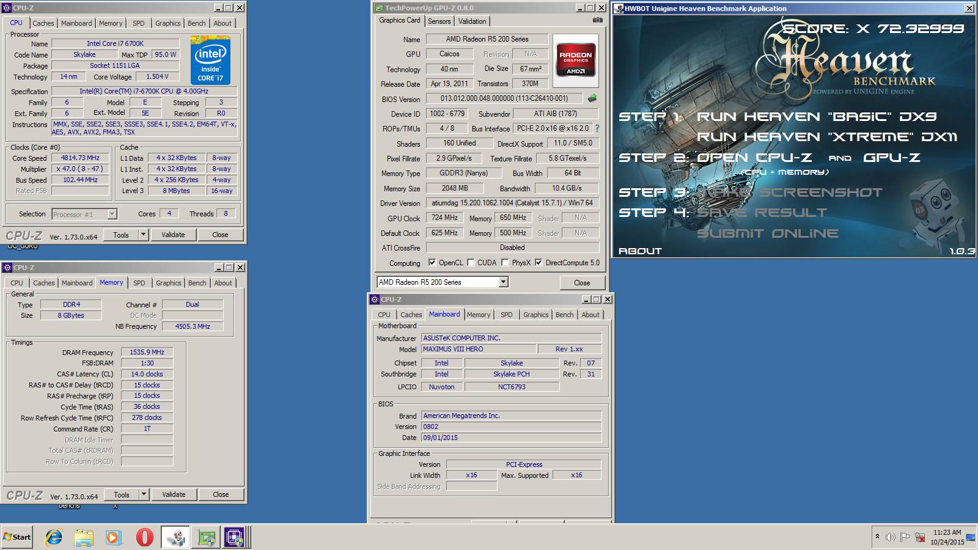Open About tab in Memory CPU-Z window
This screenshot has width=978, height=550.
coord(223,283)
